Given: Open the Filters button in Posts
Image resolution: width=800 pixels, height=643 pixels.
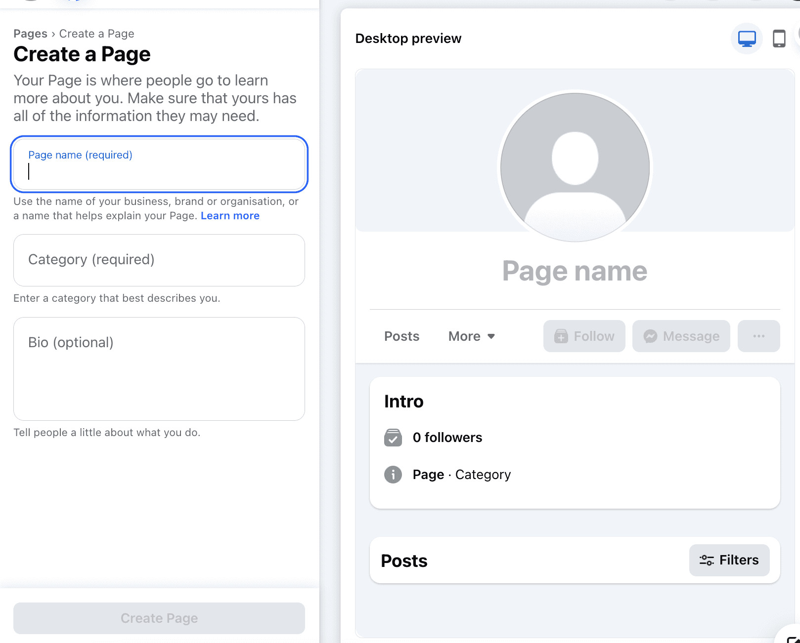Looking at the screenshot, I should (x=729, y=560).
